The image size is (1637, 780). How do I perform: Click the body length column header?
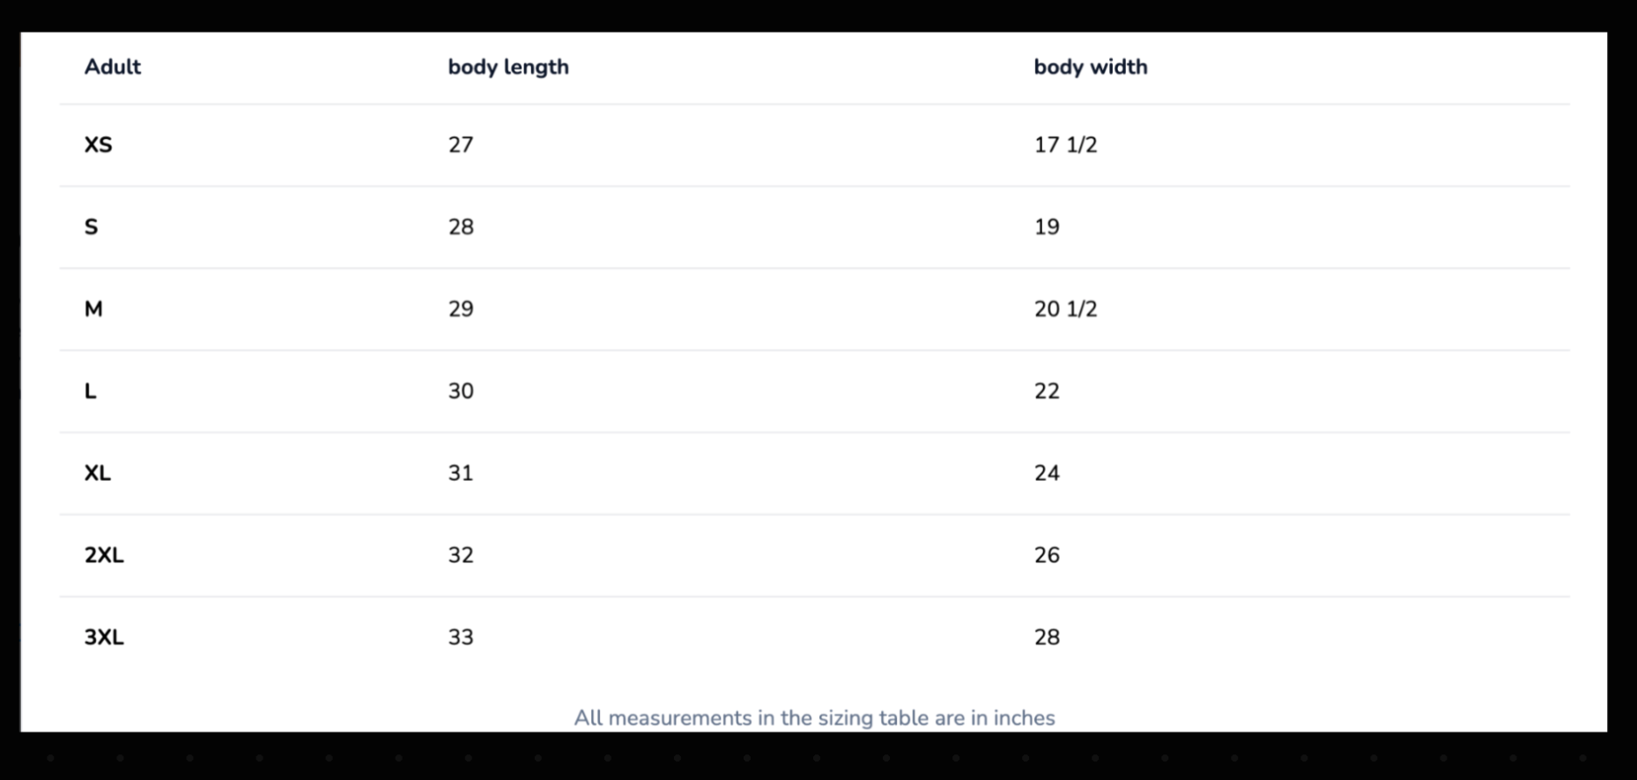click(507, 67)
